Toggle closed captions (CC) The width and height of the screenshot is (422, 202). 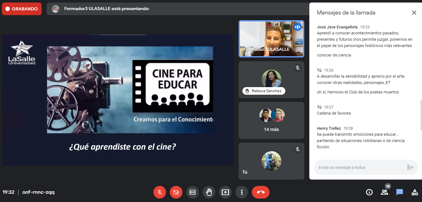point(193,192)
